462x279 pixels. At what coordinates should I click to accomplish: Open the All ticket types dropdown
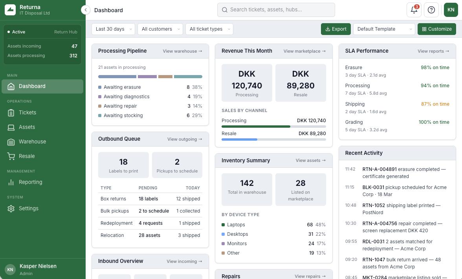pos(209,29)
